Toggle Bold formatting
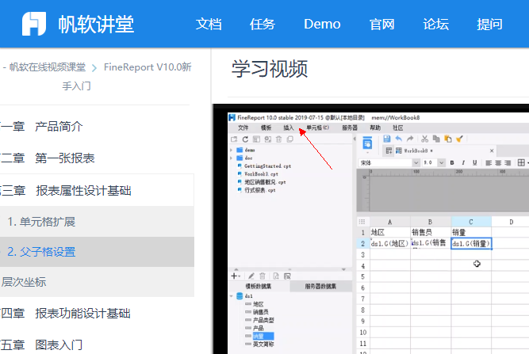The image size is (529, 354). point(452,162)
